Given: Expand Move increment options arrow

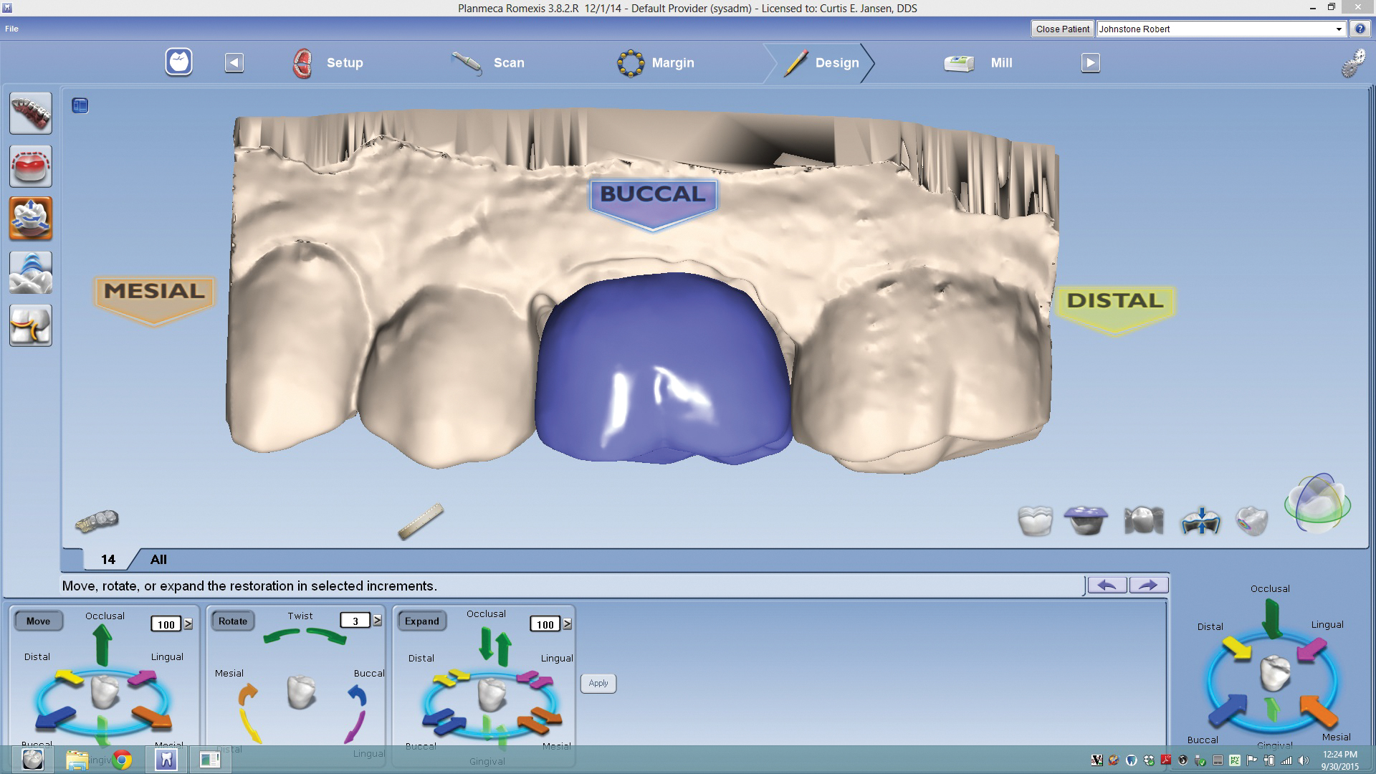Looking at the screenshot, I should (188, 624).
